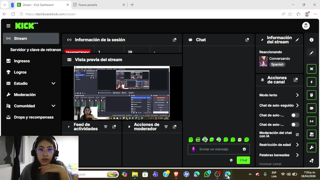Click the Conversando category thumbnail image
This screenshot has width=320, height=180.
click(263, 61)
